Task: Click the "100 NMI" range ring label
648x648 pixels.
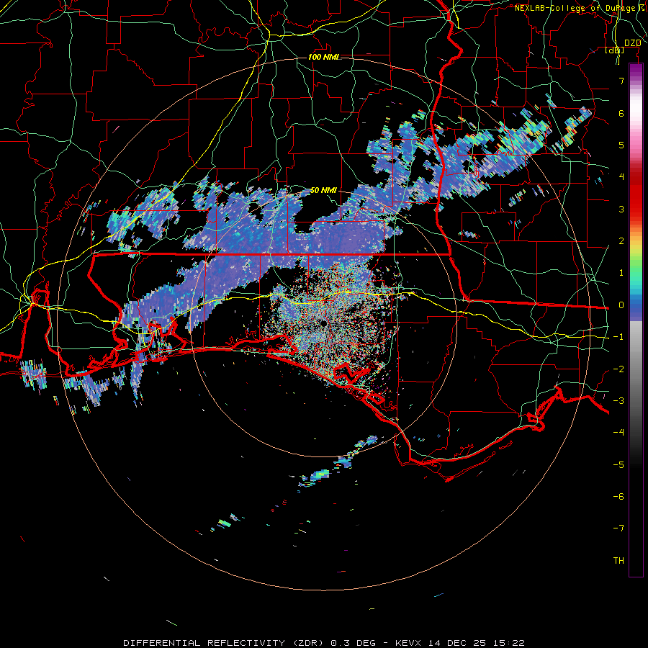Action: 323,57
